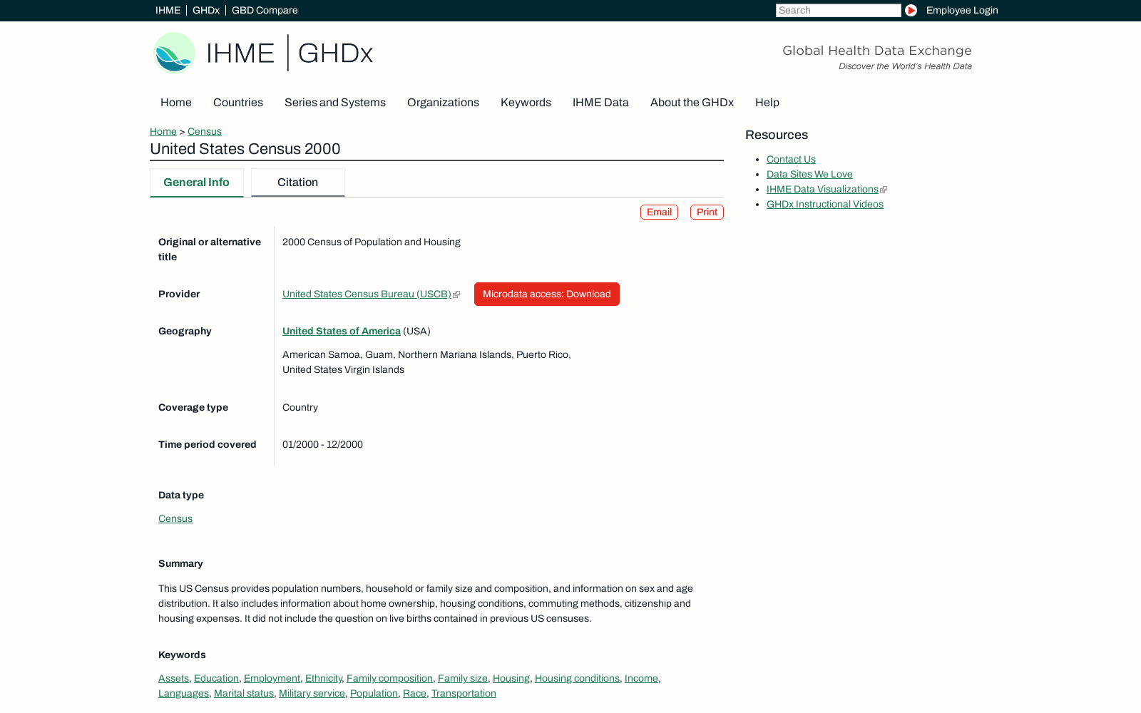This screenshot has height=713, width=1141.
Task: Click '2000 Census of Population and Housing' text
Action: pos(372,242)
